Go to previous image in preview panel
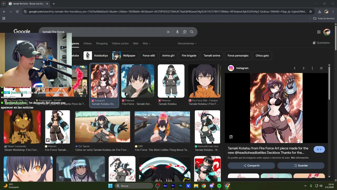Viewport: 337px width, 190px height. [295, 68]
